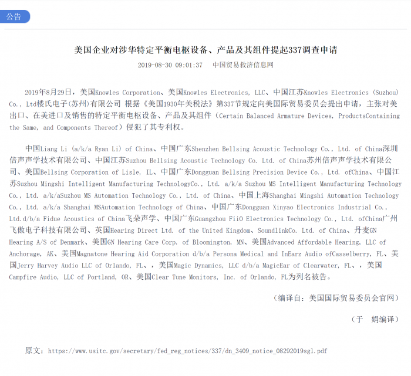The width and height of the screenshot is (411, 376).
Task: Click the text 美国Knowles Corporation
Action: (120, 92)
